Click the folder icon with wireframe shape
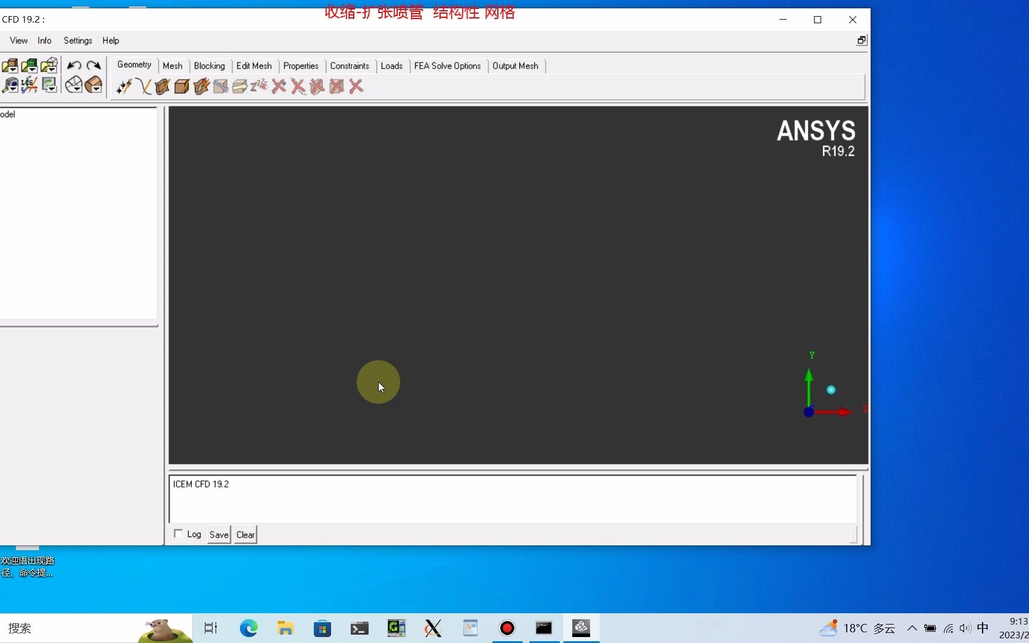Image resolution: width=1029 pixels, height=643 pixels. (49, 65)
